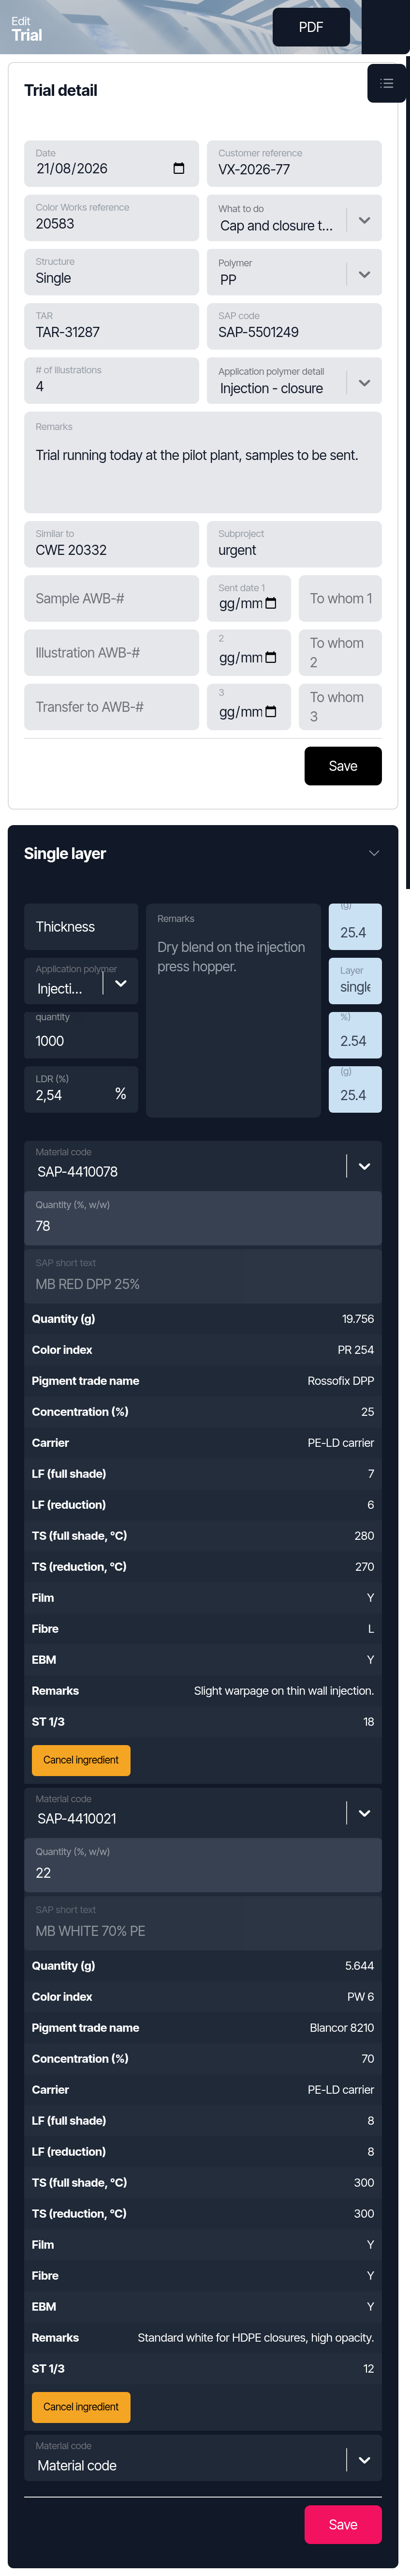This screenshot has width=410, height=2576.
Task: Click the Trial detail heading
Action: click(61, 90)
